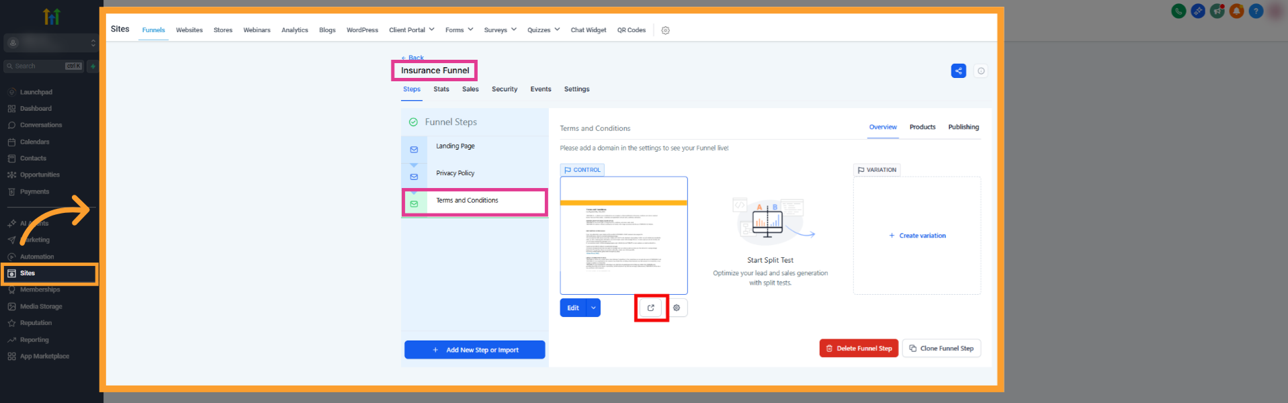Click the Back link above funnel name
1288x403 pixels.
(x=413, y=58)
